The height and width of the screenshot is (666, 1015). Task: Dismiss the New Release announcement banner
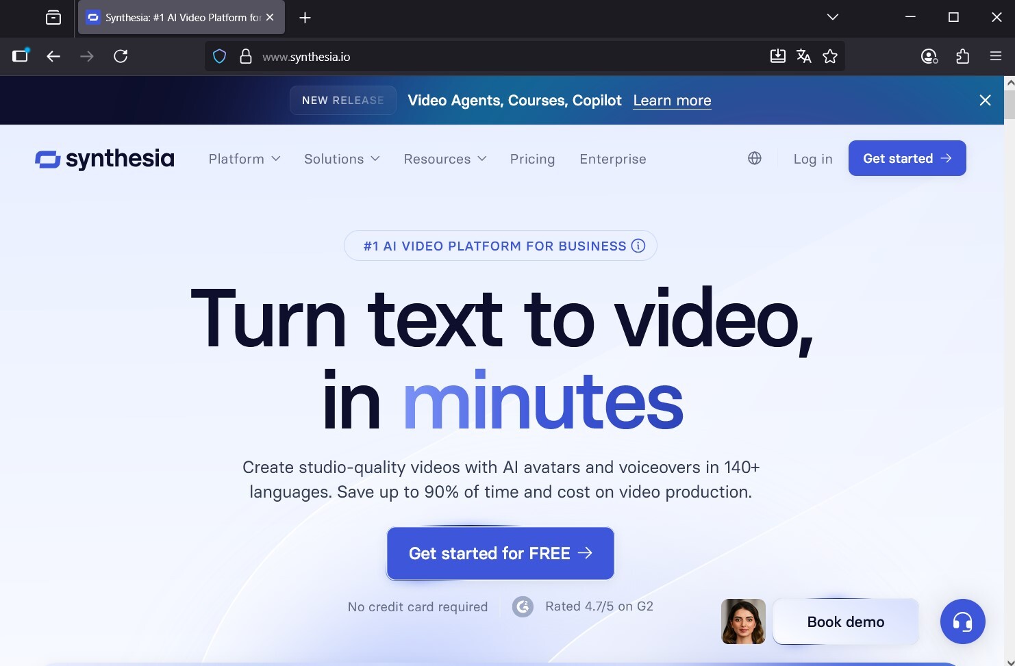tap(985, 101)
